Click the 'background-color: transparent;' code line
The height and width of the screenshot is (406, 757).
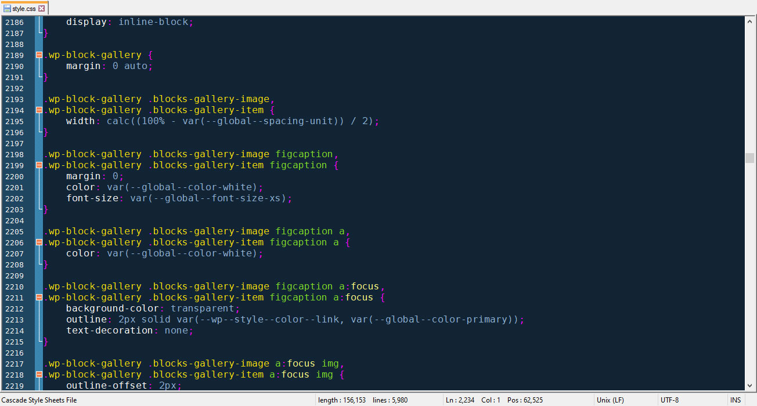153,309
